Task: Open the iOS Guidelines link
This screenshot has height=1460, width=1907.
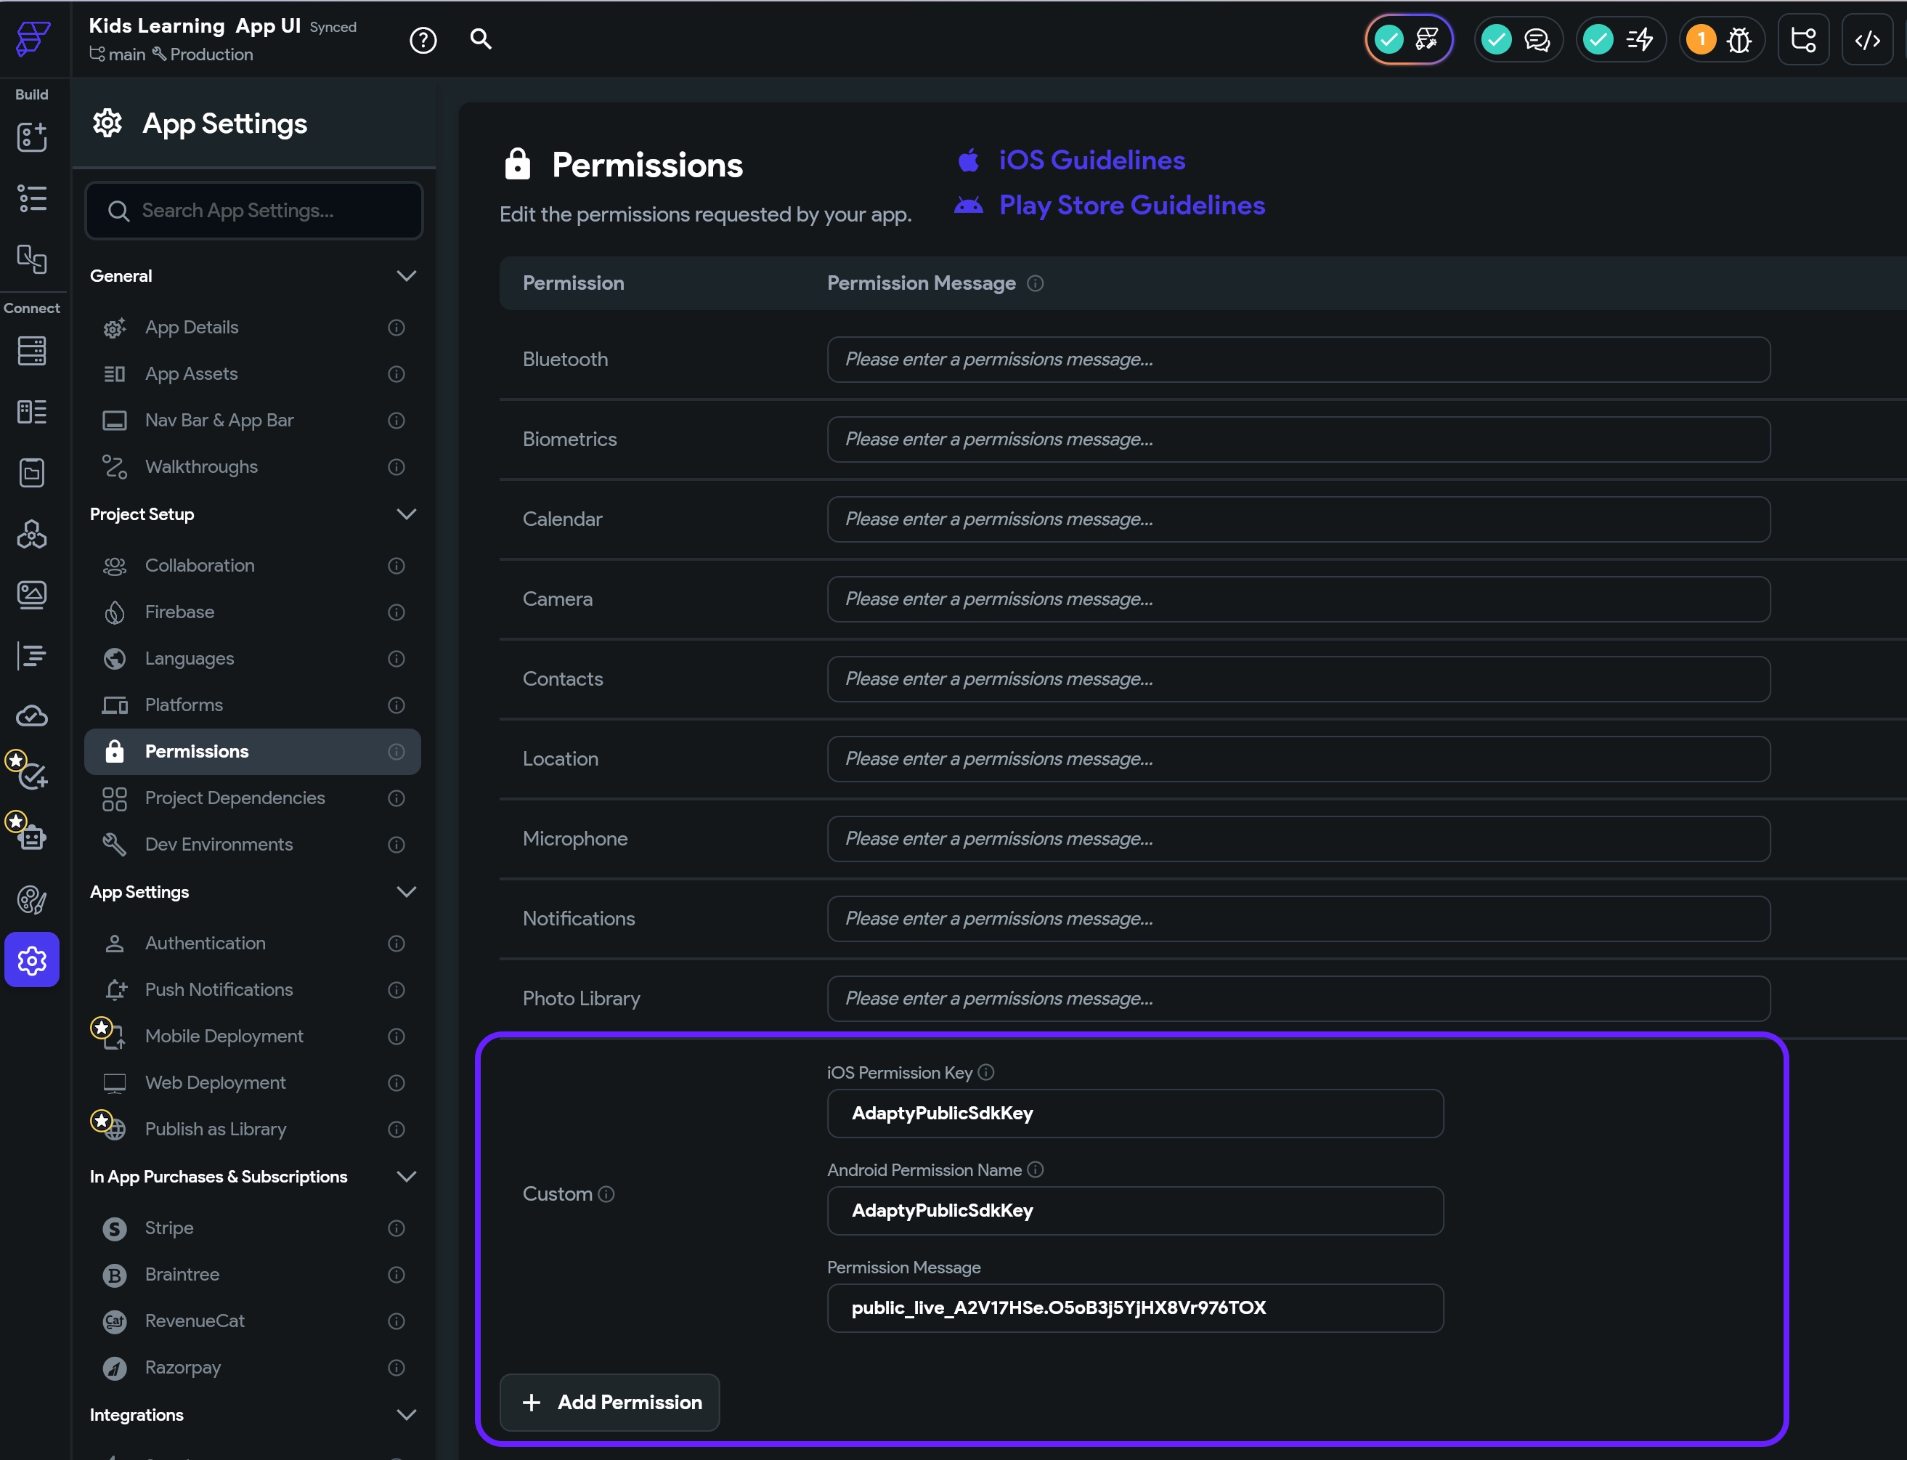Action: [x=1091, y=160]
